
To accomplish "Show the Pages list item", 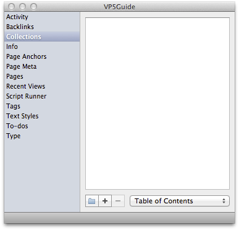I will [x=42, y=76].
